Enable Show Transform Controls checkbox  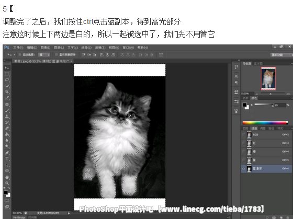point(56,55)
